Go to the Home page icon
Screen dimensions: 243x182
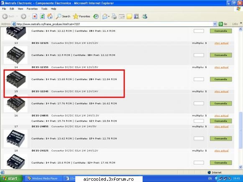pyautogui.click(x=50, y=16)
